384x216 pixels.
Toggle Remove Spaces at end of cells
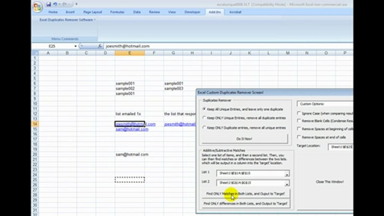pos(299,137)
